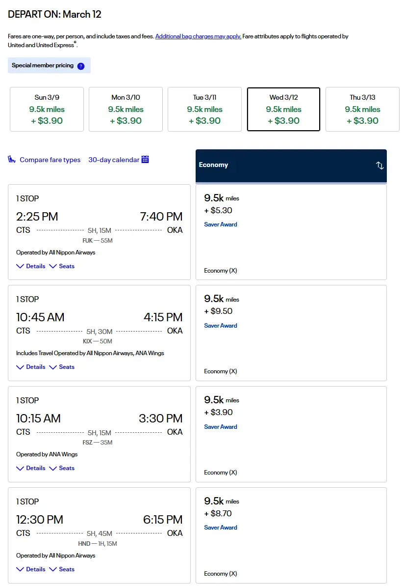Click the special member pricing help icon
Viewport: 403px width, 587px height.
(81, 66)
